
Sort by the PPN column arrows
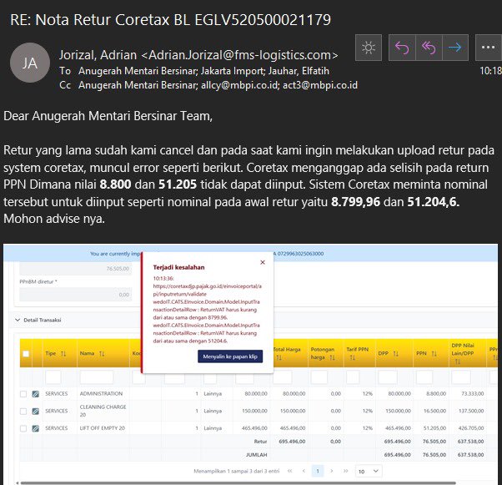tap(434, 354)
